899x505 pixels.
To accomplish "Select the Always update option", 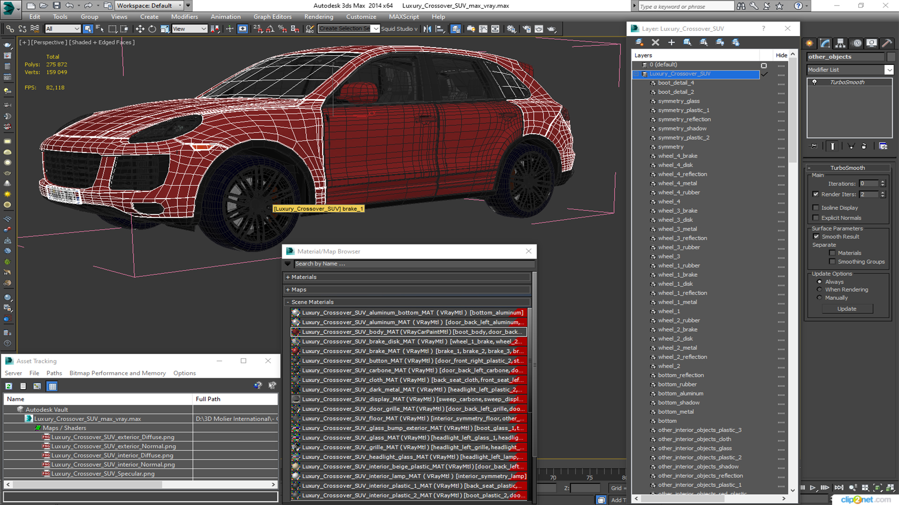I will coord(819,282).
